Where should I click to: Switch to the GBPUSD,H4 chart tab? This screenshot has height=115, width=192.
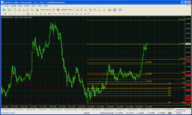coord(31,109)
